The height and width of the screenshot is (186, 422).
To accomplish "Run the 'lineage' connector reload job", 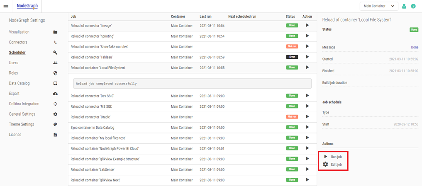I will tap(307, 26).
